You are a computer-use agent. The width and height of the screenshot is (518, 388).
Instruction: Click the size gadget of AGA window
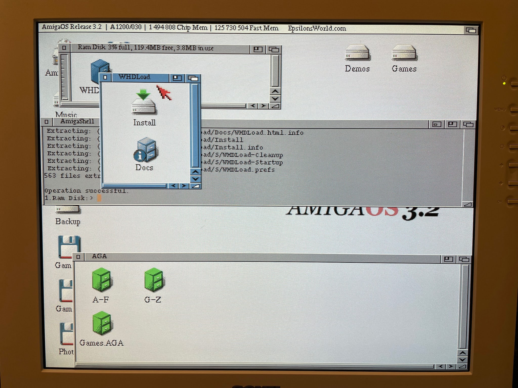tap(462, 366)
